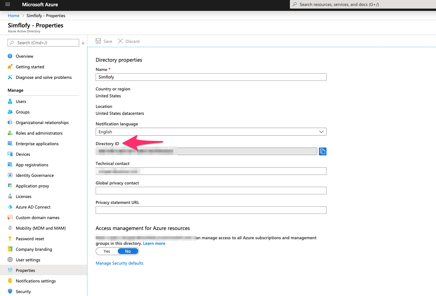
Task: Click the Security shield icon
Action: tap(10, 291)
